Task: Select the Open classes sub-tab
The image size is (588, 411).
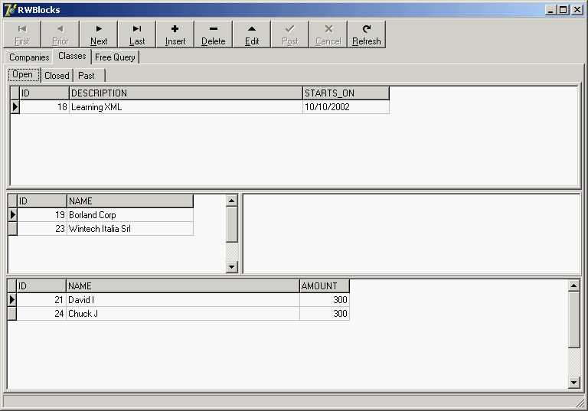Action: pos(23,75)
